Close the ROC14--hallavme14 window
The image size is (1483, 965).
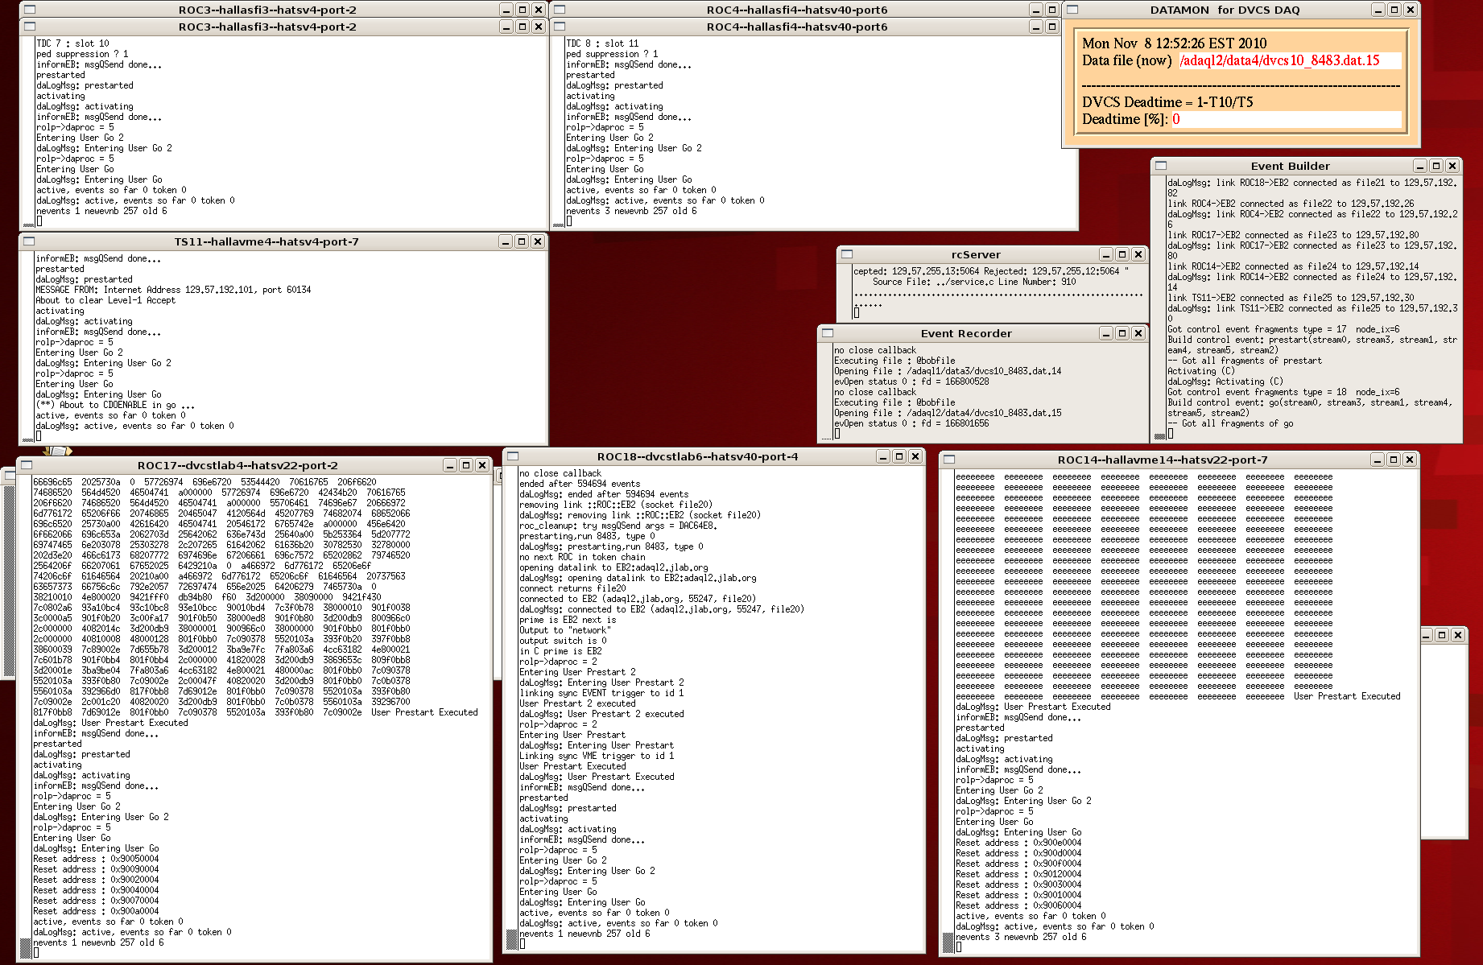tap(1410, 460)
